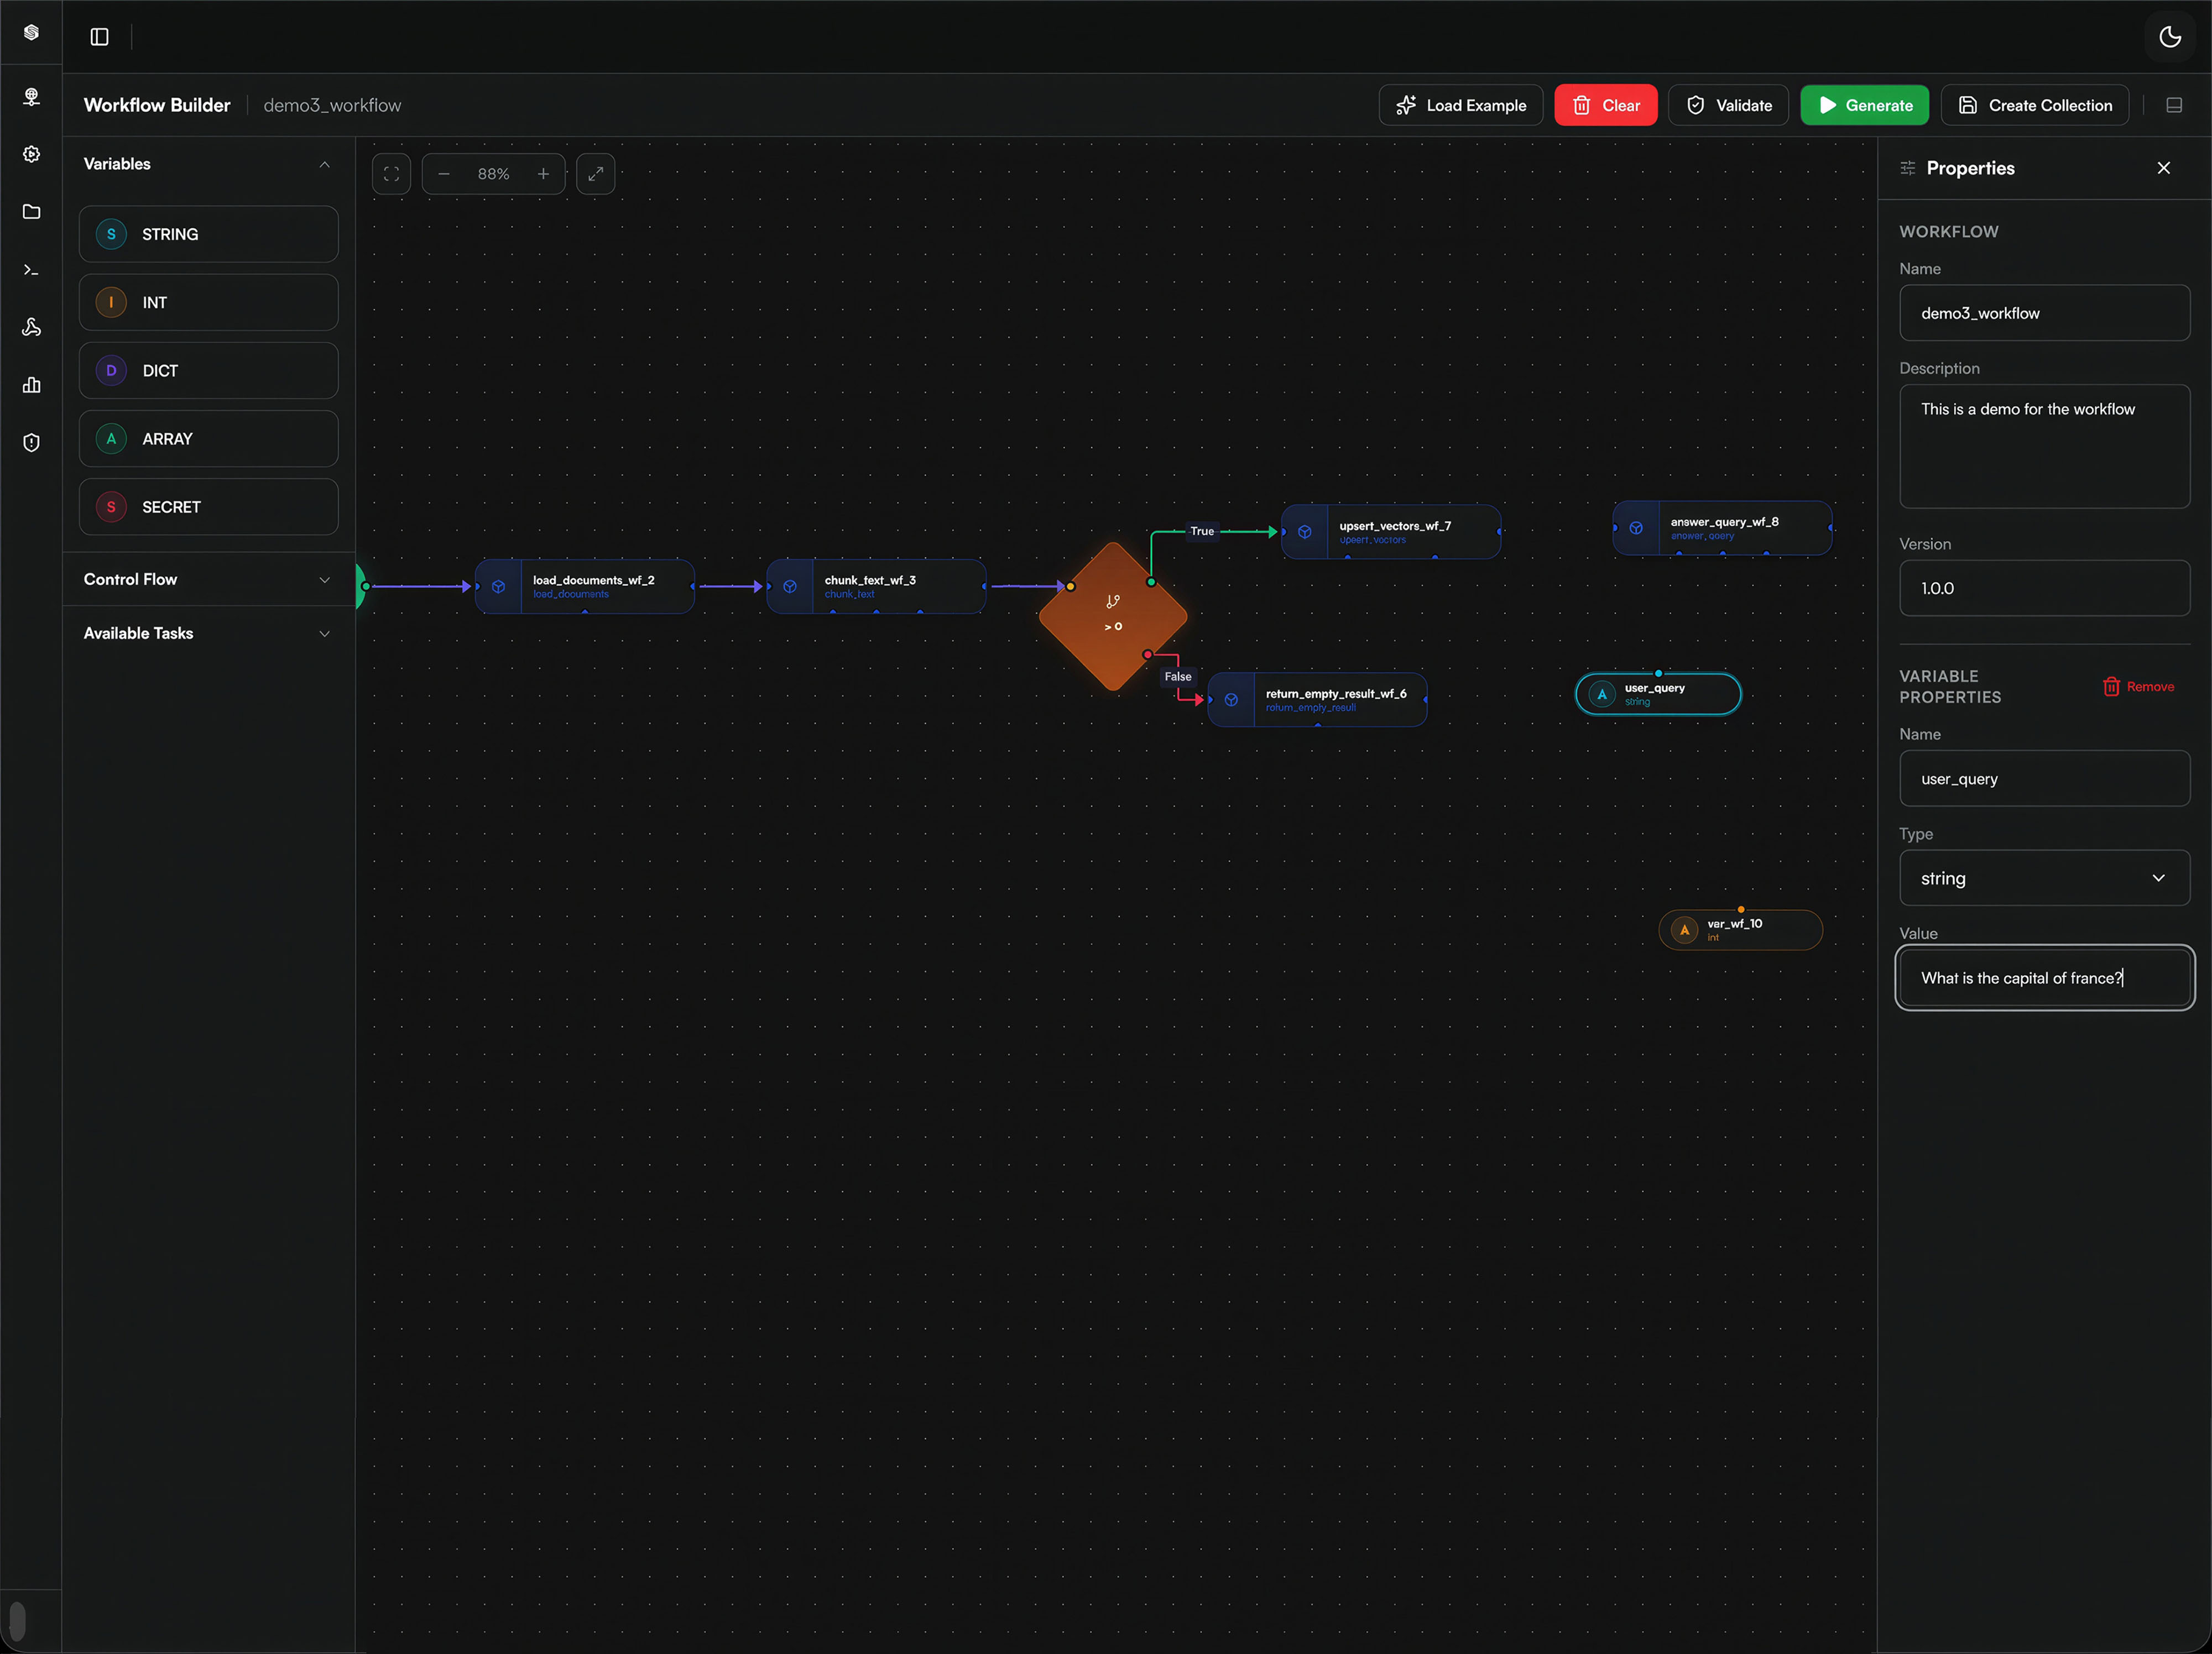Click Load Example button
Screen dimensions: 2212x1654
(1460, 105)
